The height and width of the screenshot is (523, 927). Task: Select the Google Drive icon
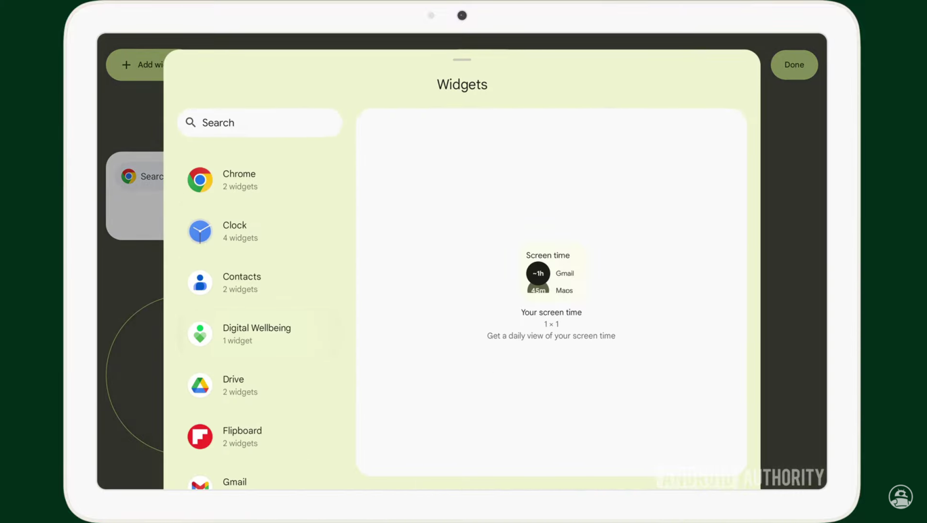200,385
